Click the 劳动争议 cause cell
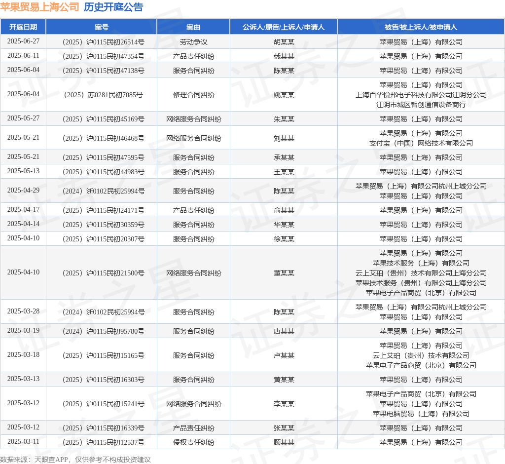The width and height of the screenshot is (505, 464). tap(193, 42)
